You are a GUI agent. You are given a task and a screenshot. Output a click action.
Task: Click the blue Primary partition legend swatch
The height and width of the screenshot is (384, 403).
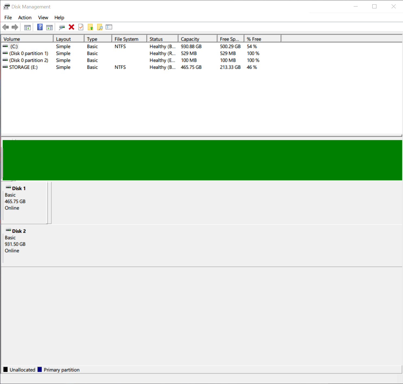[x=40, y=369]
